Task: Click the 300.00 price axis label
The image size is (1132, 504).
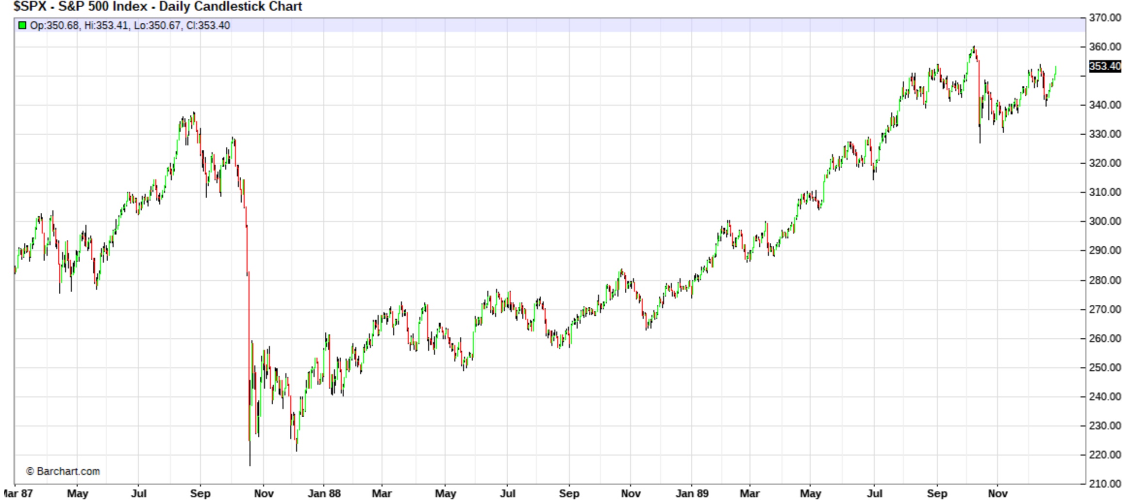Action: pyautogui.click(x=1105, y=221)
